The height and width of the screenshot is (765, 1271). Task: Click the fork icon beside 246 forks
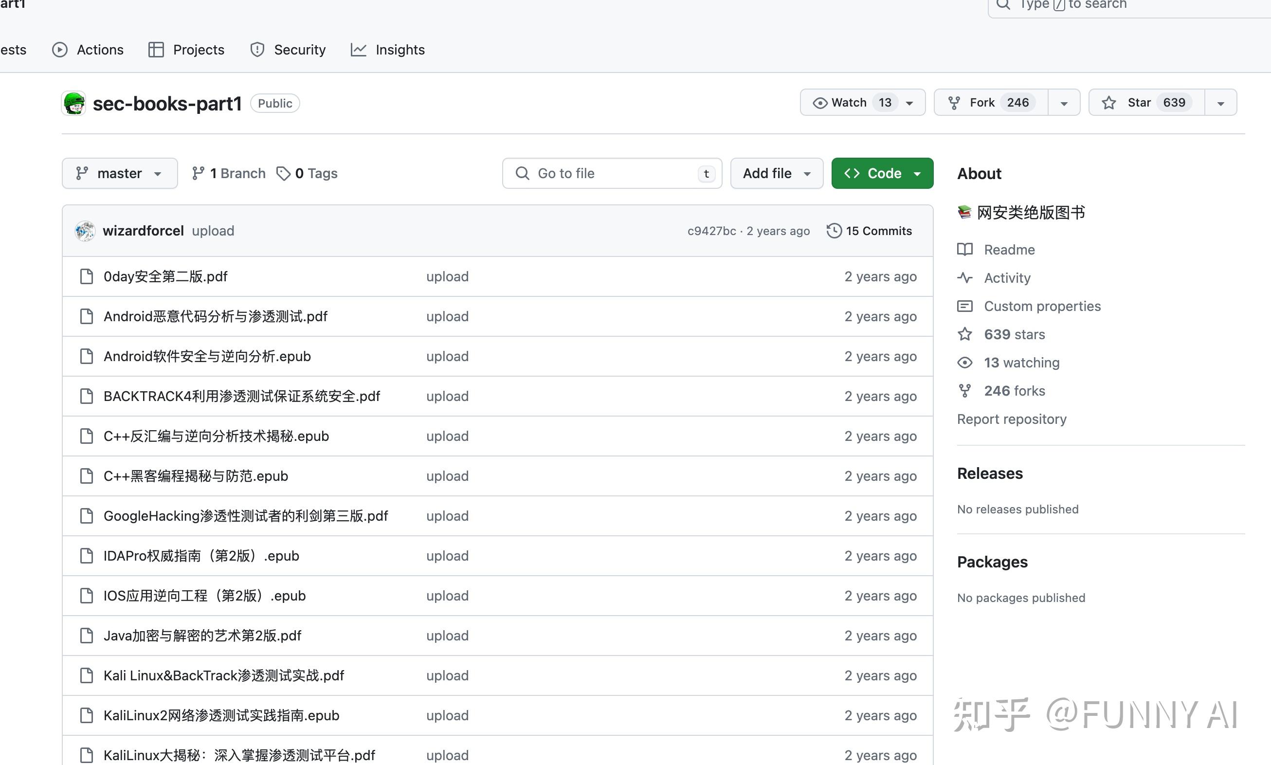[x=964, y=391]
